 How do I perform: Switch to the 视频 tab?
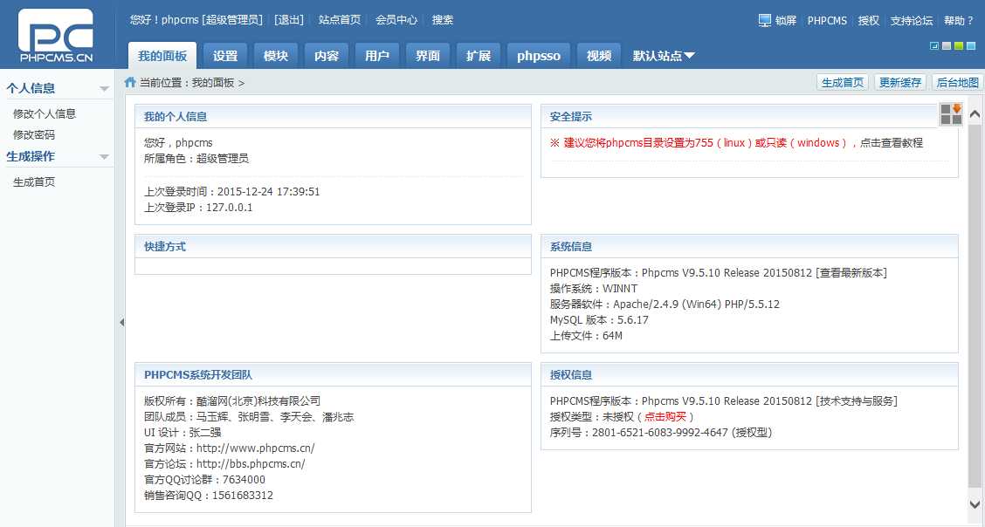(x=599, y=56)
